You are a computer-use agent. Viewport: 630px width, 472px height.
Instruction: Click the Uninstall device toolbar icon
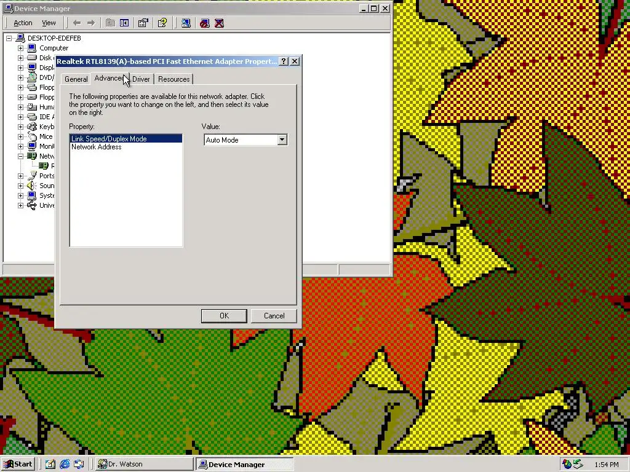pyautogui.click(x=220, y=23)
